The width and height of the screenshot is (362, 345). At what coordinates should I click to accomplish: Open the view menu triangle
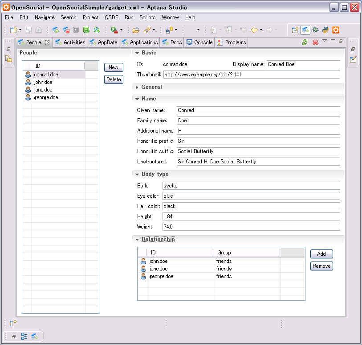pos(325,41)
